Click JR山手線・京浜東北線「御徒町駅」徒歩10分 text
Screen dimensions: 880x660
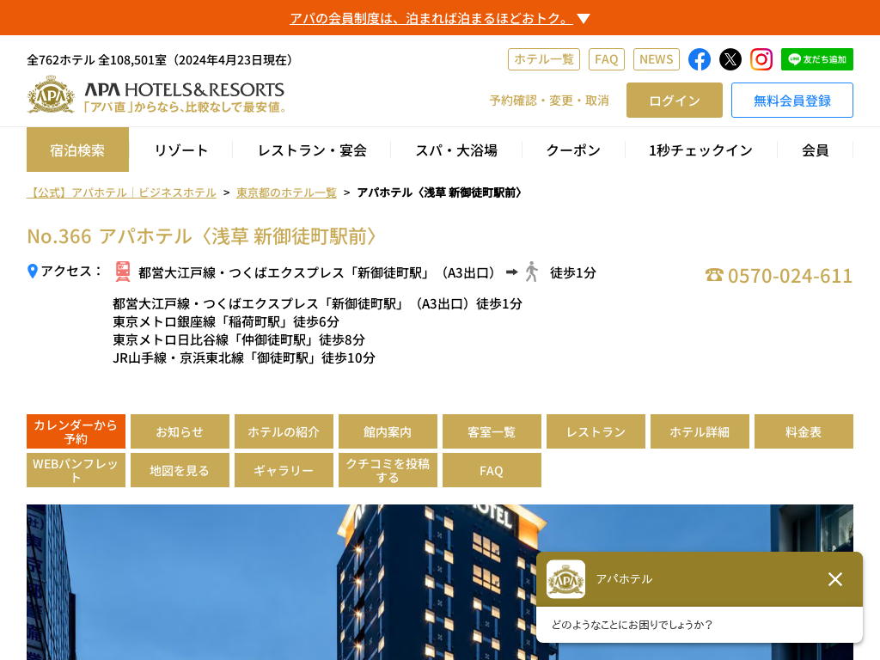243,357
